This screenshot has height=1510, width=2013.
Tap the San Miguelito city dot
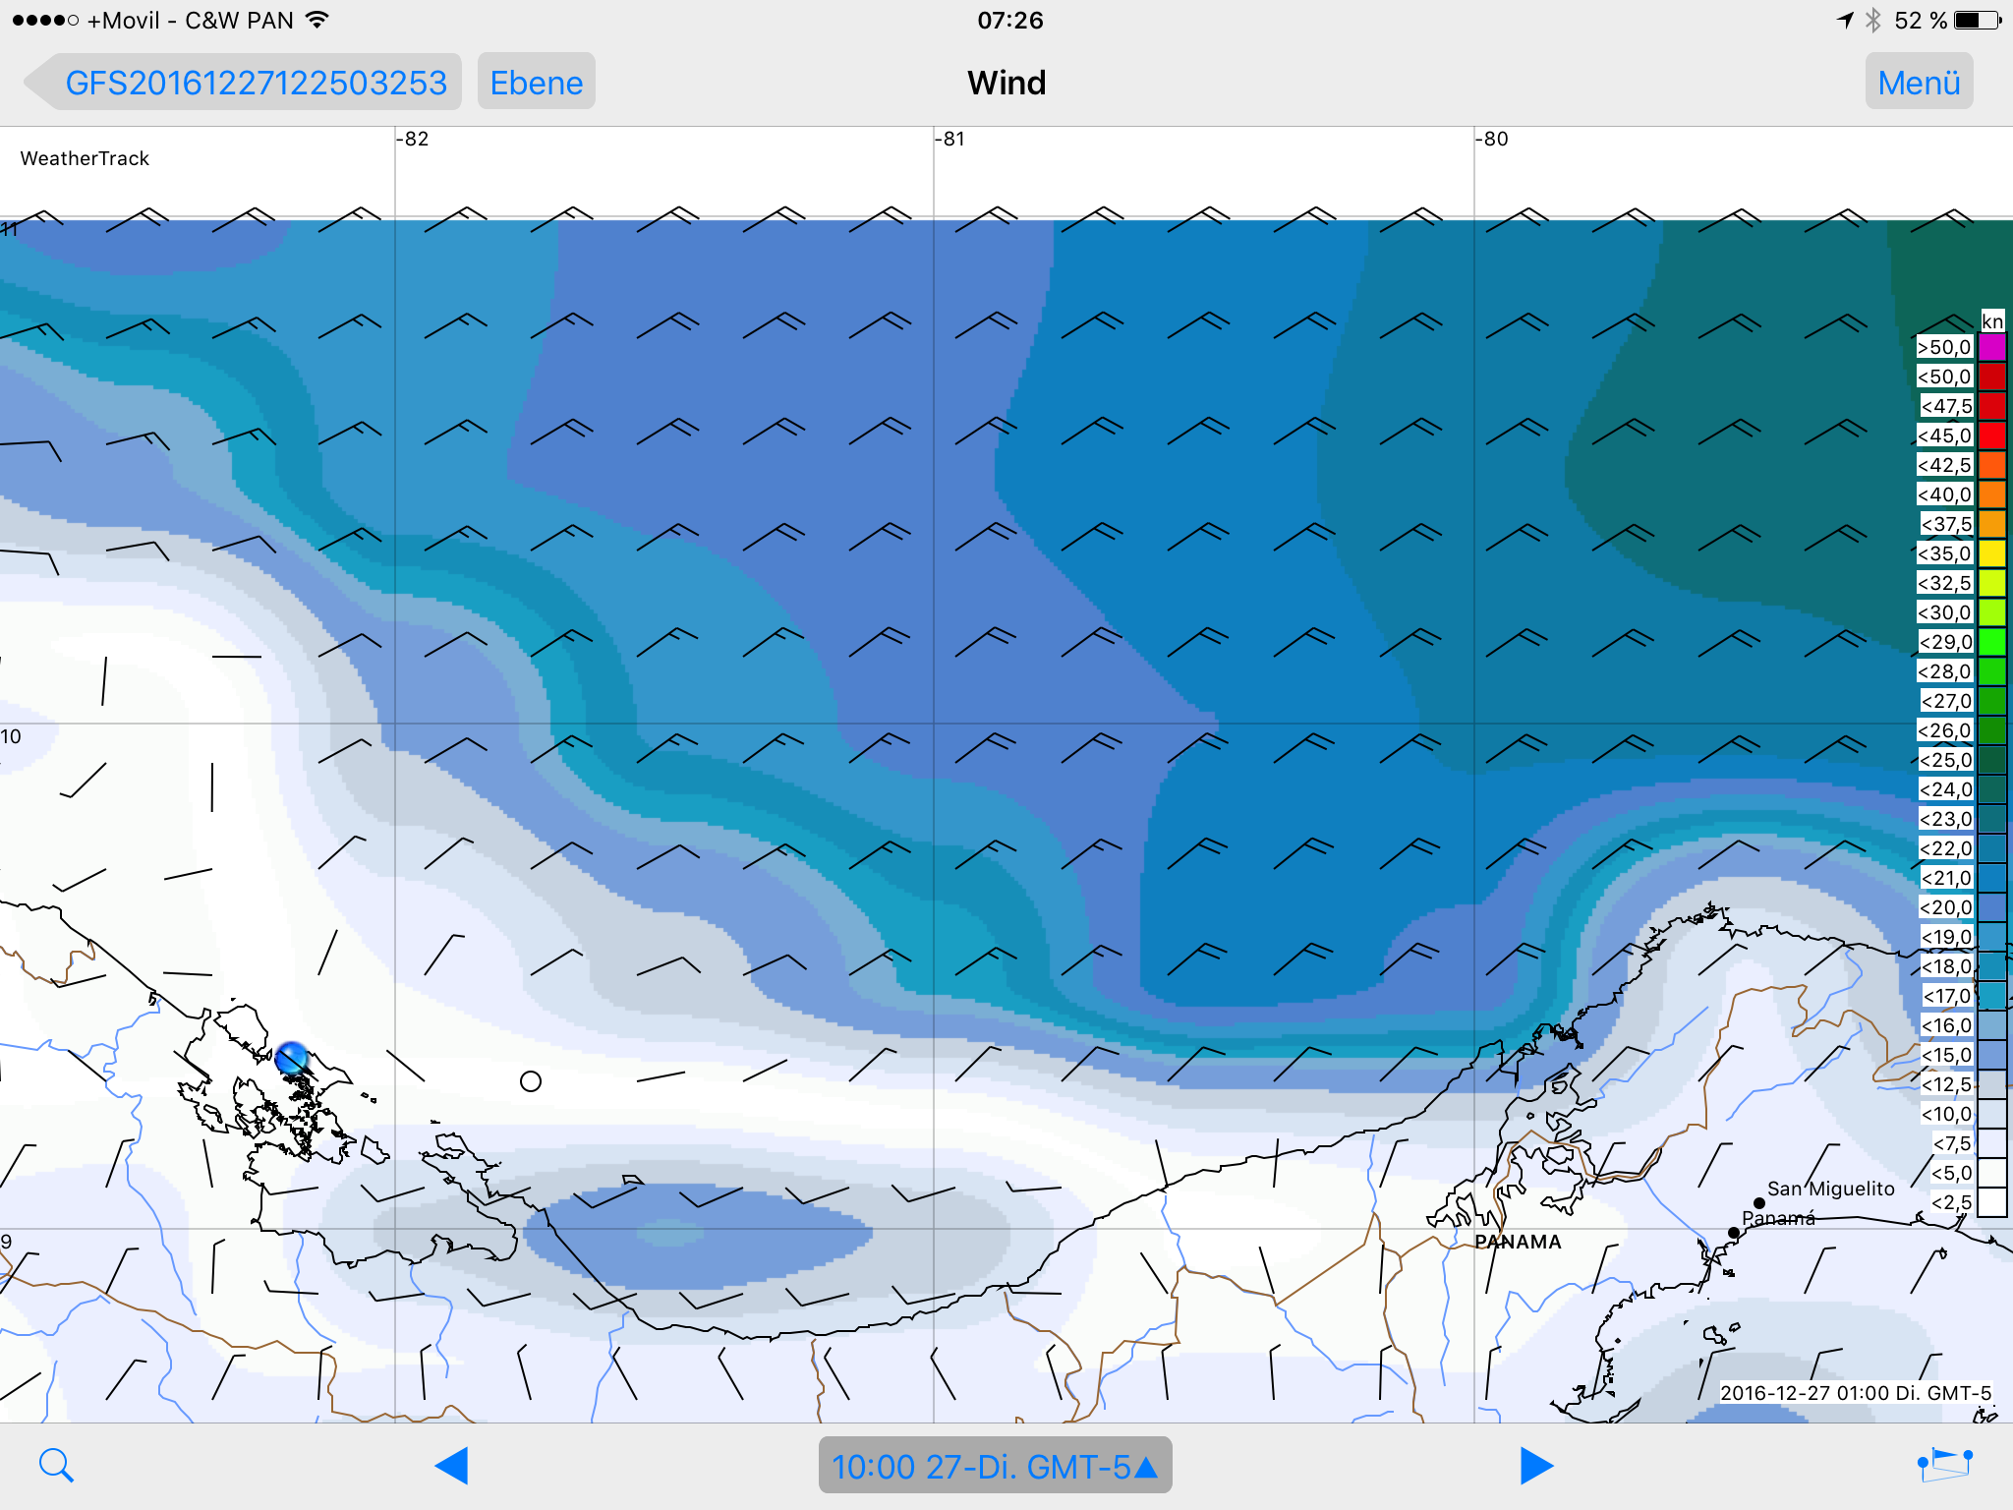tap(1759, 1202)
